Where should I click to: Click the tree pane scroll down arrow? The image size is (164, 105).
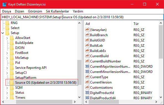[x=80, y=97]
